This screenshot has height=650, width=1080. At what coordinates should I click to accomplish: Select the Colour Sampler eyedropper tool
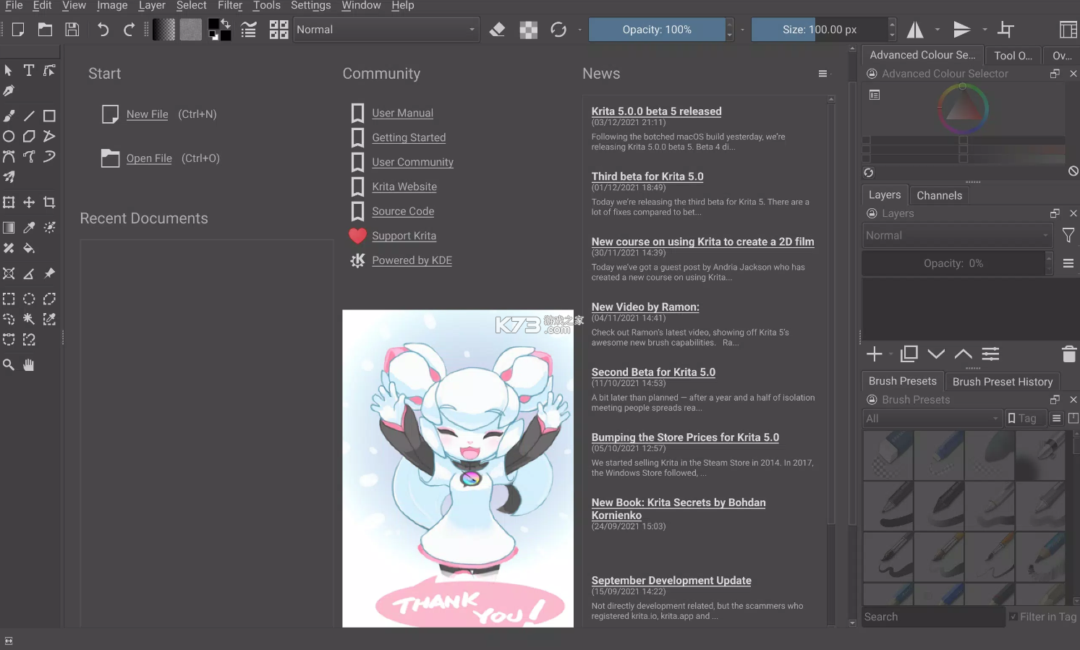[x=29, y=228]
